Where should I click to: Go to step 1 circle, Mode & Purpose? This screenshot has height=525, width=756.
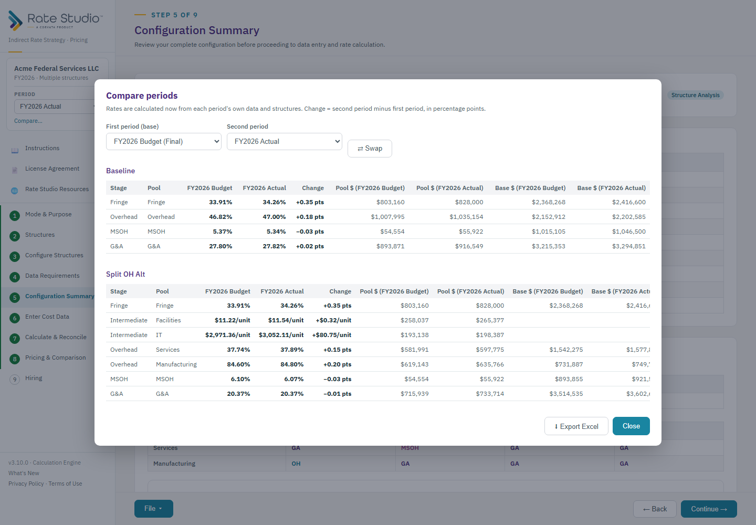15,215
